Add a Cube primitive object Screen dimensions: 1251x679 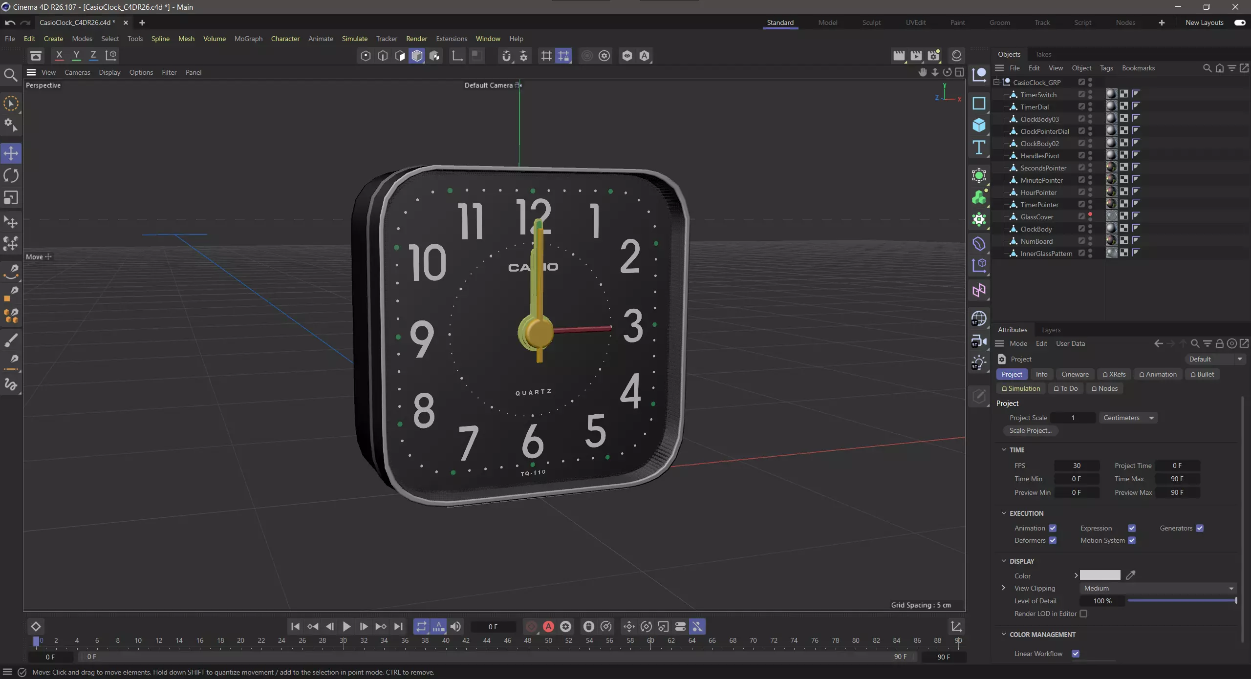pos(979,125)
